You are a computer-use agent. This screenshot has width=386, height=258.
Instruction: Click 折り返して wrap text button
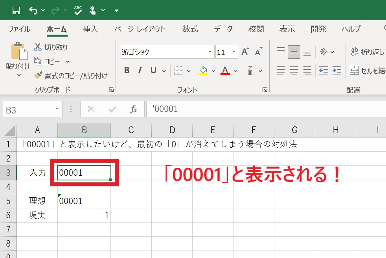click(x=368, y=52)
